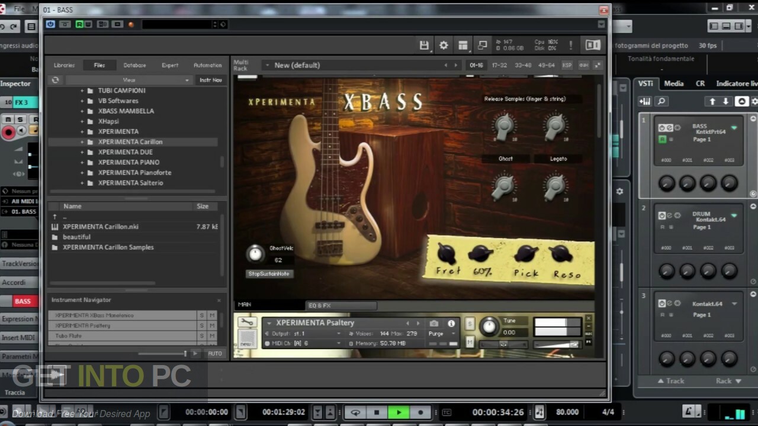The height and width of the screenshot is (426, 758).
Task: Click the exclamation panic button
Action: [x=571, y=46]
